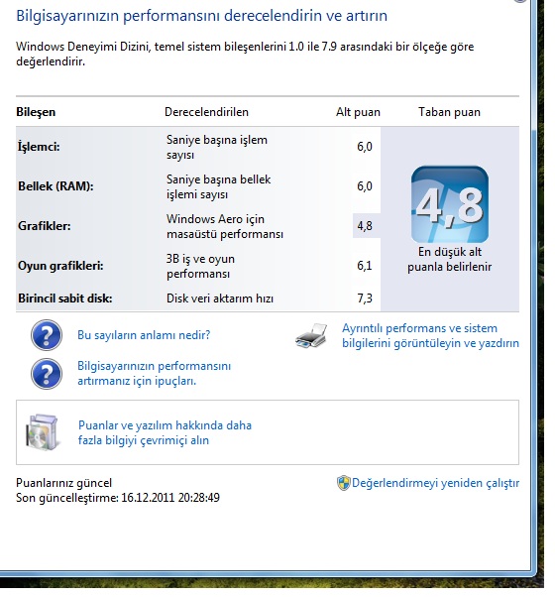Click 'Değerlendirmeyi yeniden çalıştır' link
This screenshot has width=555, height=597.
(435, 483)
